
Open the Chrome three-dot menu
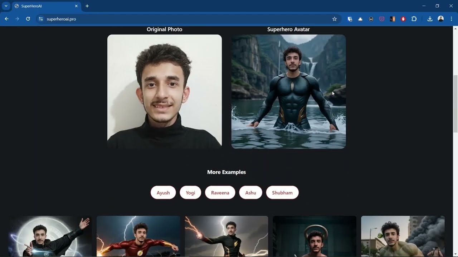(x=451, y=19)
